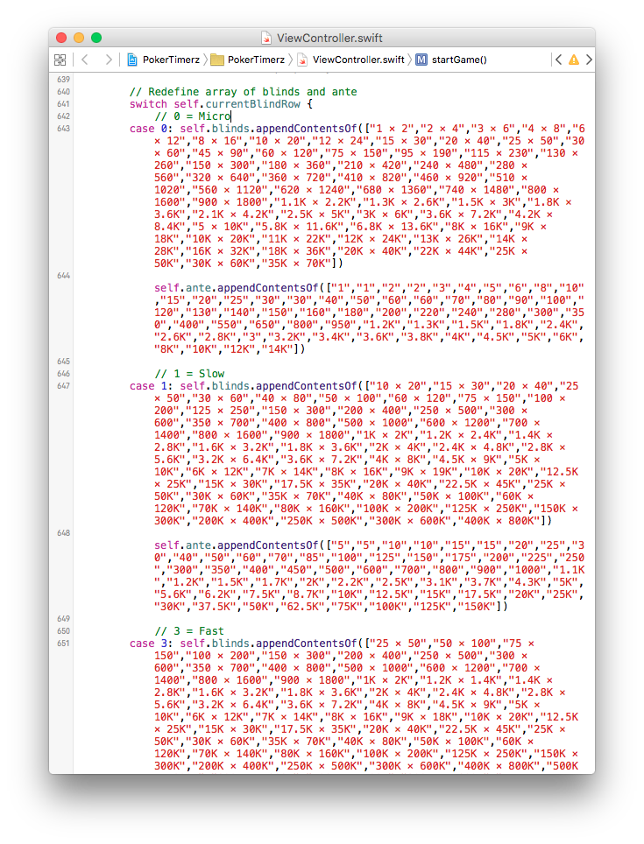This screenshot has height=844, width=644.
Task: Open the startGame() method breadcrumb
Action: [x=451, y=60]
